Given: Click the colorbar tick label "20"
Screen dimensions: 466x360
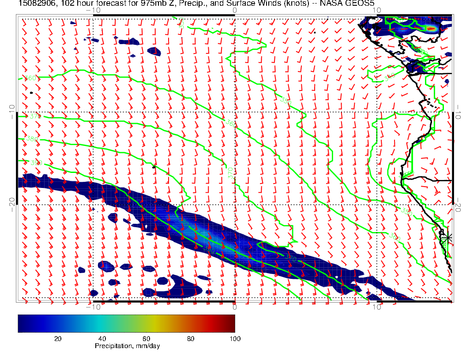Looking at the screenshot, I should [x=57, y=338].
